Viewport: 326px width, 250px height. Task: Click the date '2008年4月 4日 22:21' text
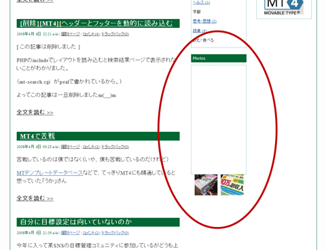(34, 34)
